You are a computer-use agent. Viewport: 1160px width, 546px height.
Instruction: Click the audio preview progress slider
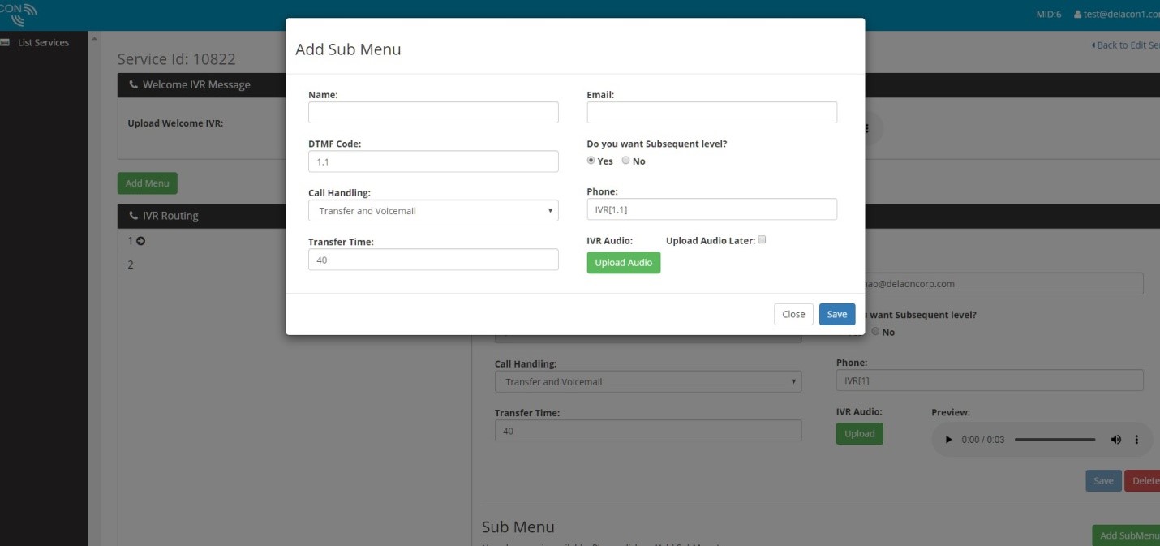(x=1056, y=440)
